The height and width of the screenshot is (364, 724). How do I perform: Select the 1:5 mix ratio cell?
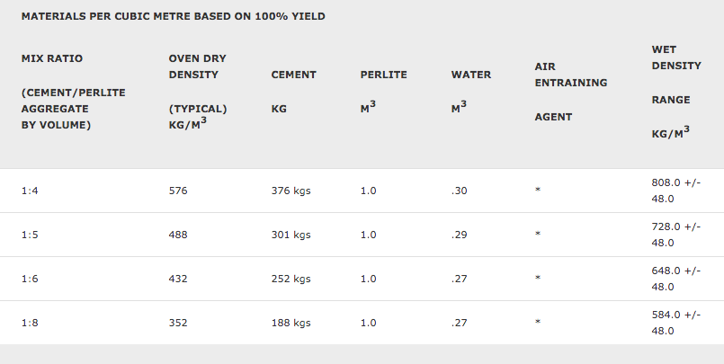tap(30, 235)
